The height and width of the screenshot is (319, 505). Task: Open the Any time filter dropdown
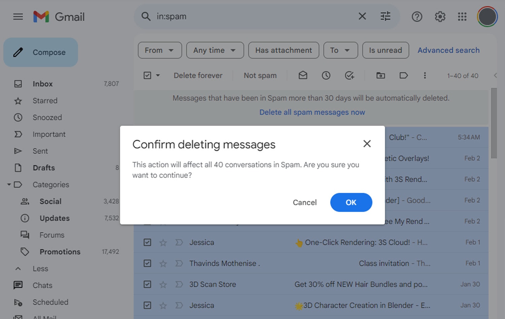click(x=215, y=50)
